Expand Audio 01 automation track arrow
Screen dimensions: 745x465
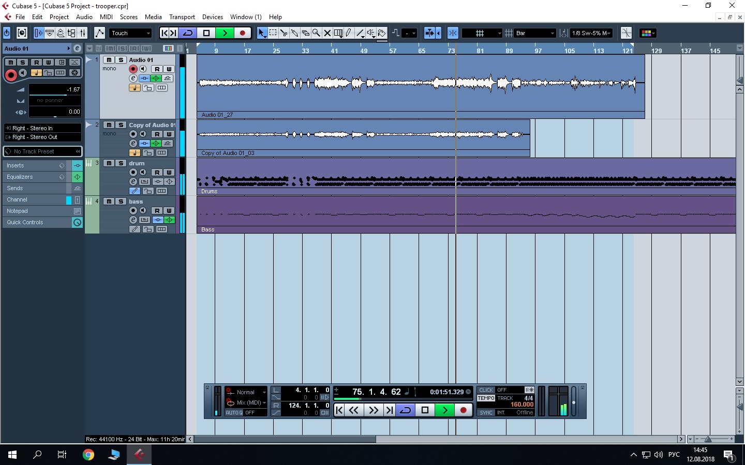[88, 60]
